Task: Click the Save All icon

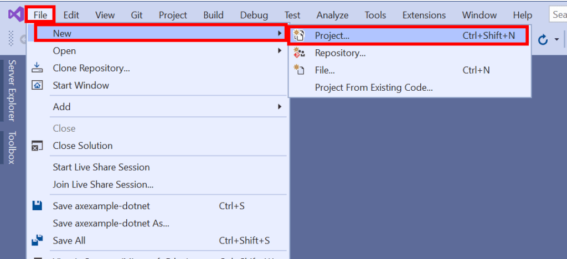Action: (37, 241)
